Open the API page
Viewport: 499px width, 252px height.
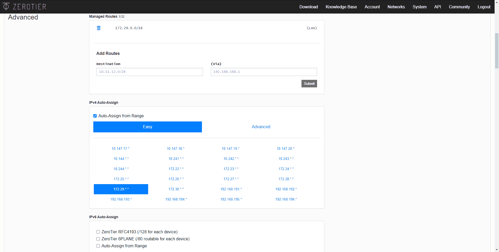coord(437,7)
